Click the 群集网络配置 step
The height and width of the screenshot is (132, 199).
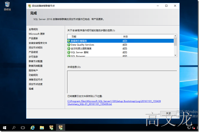(36, 66)
